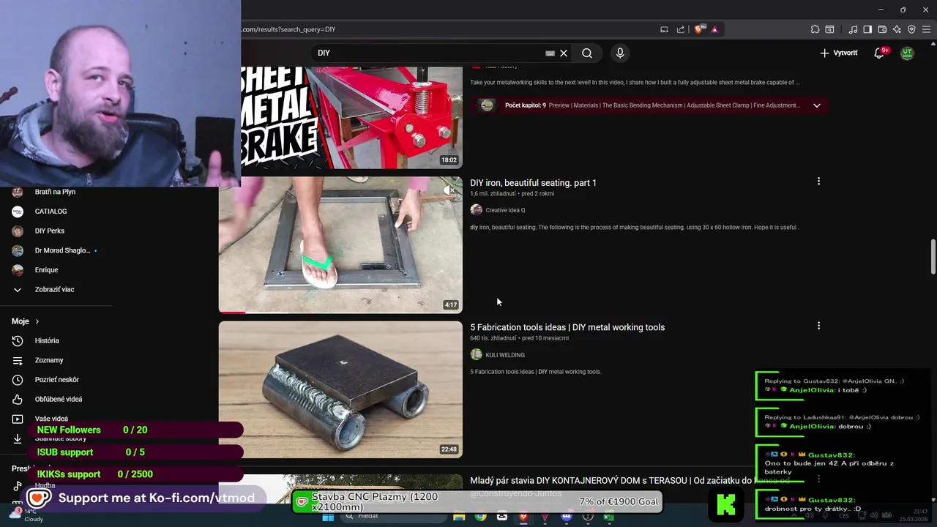Expand the chapters list of sheet metal brake video

pos(816,105)
